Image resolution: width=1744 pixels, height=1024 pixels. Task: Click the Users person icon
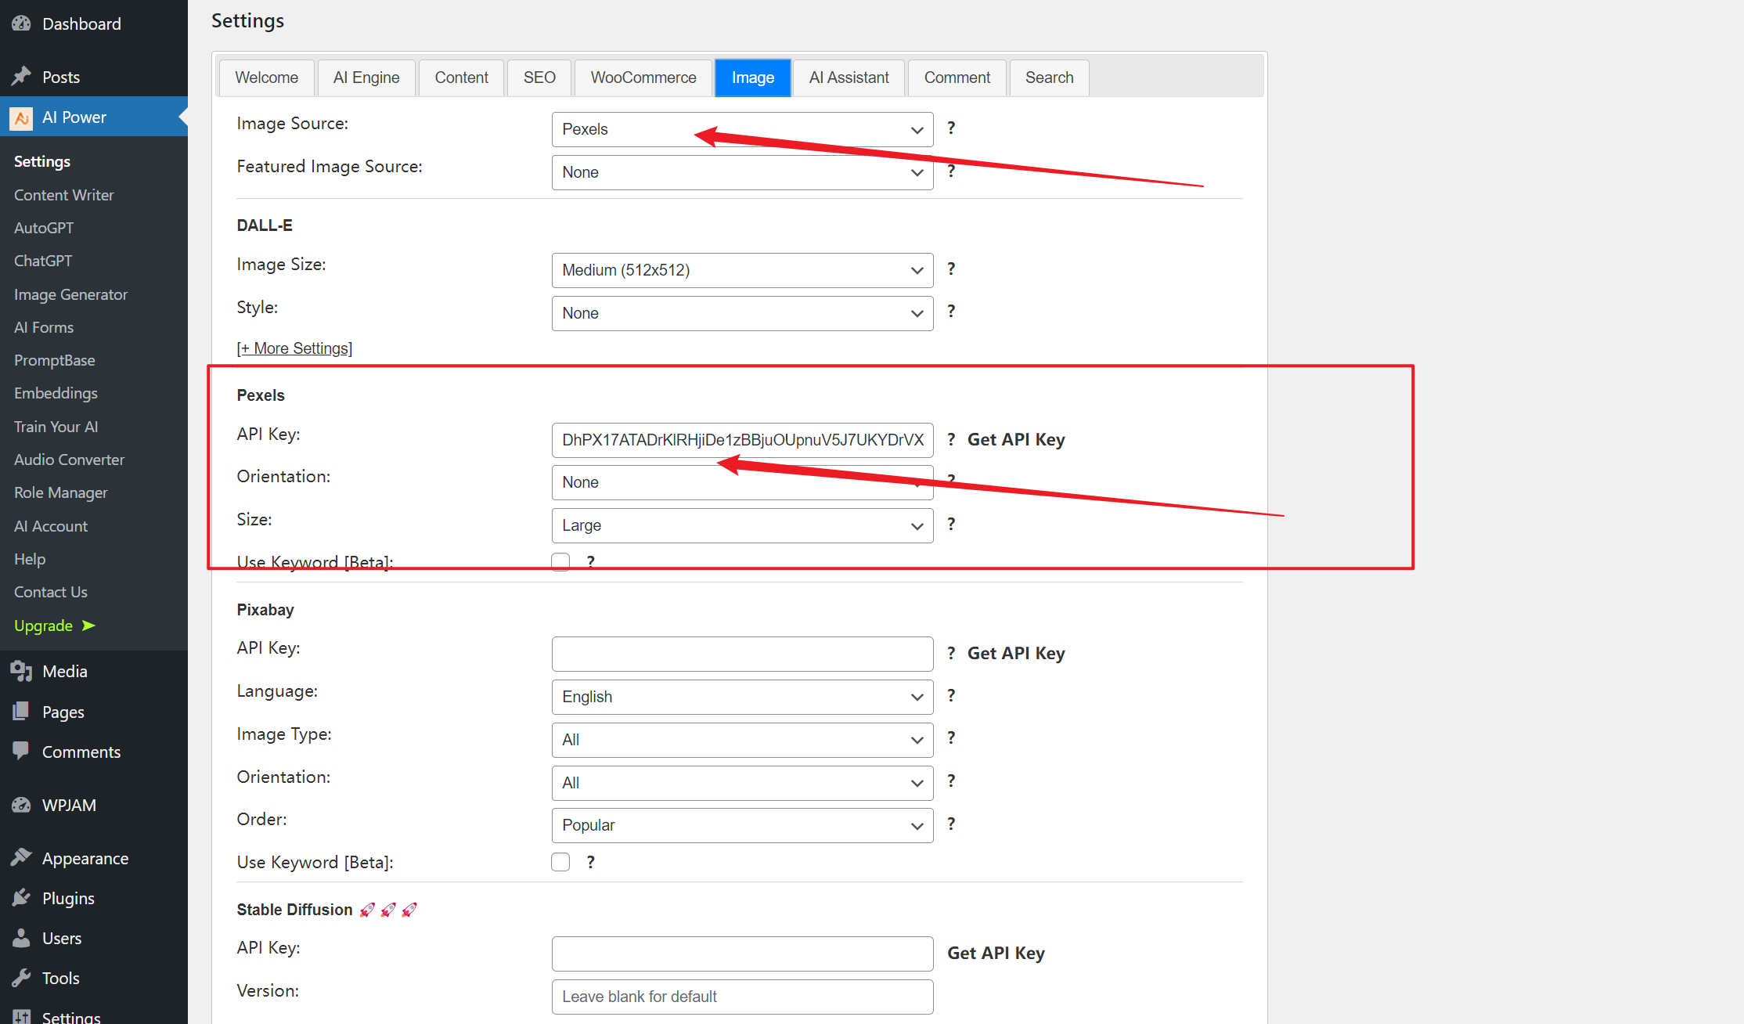click(21, 938)
